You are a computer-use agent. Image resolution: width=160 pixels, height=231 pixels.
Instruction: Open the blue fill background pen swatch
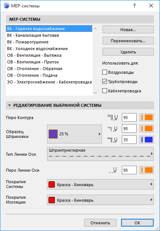point(147,140)
